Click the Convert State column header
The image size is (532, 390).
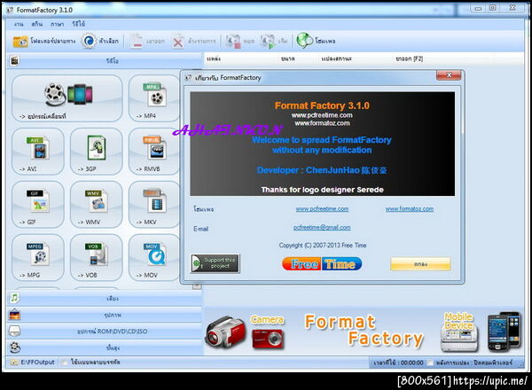pyautogui.click(x=355, y=58)
